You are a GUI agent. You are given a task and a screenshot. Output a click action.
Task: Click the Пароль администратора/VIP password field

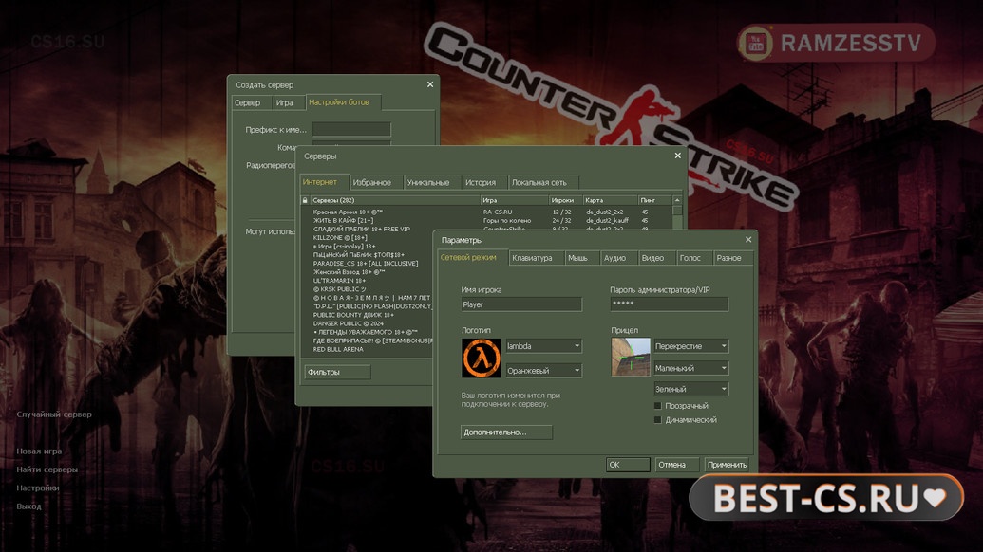(669, 304)
